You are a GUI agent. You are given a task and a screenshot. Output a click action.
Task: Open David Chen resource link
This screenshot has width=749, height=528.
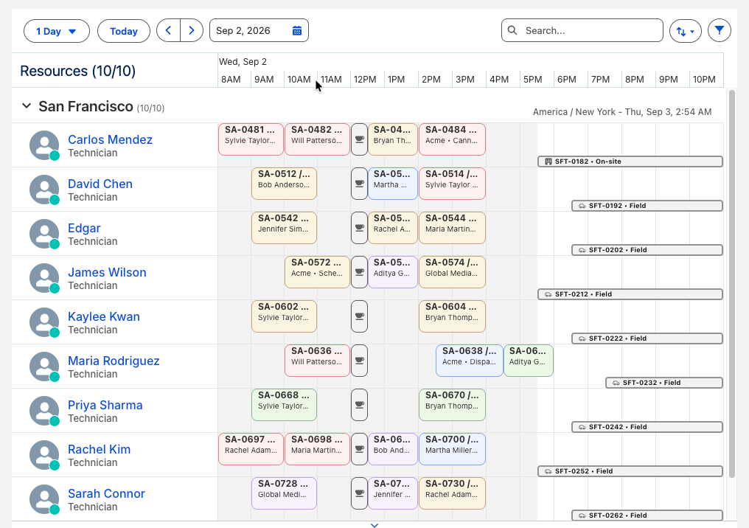100,184
